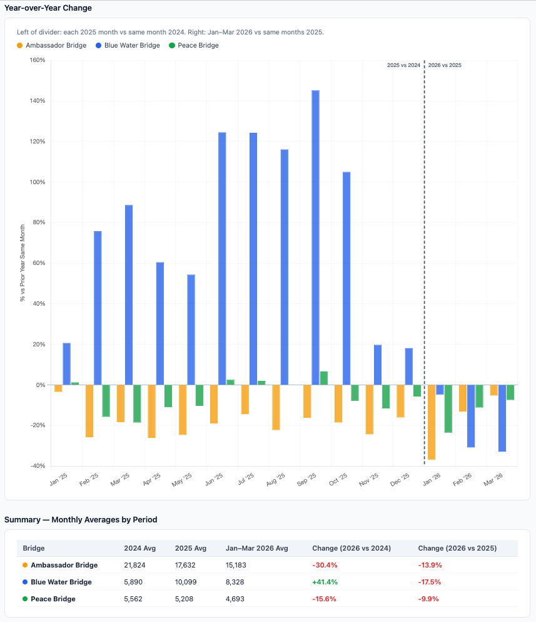This screenshot has height=622, width=536.
Task: Select the Jan '26 green Peace Bridge bar
Action: click(448, 408)
